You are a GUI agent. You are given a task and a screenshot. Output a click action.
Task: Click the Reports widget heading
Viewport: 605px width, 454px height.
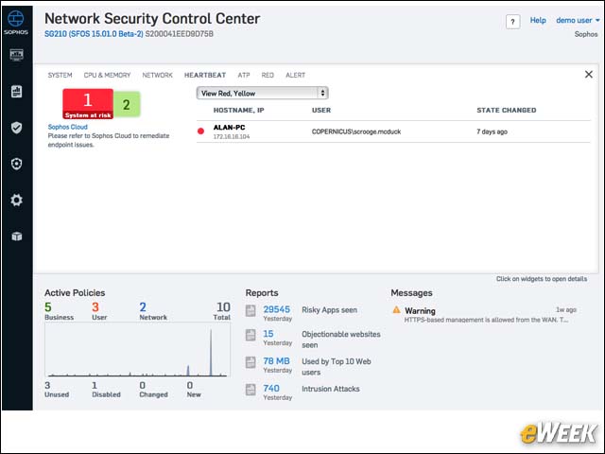(262, 292)
